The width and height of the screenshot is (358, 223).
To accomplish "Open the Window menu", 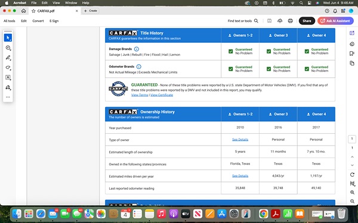I will coord(71,3).
